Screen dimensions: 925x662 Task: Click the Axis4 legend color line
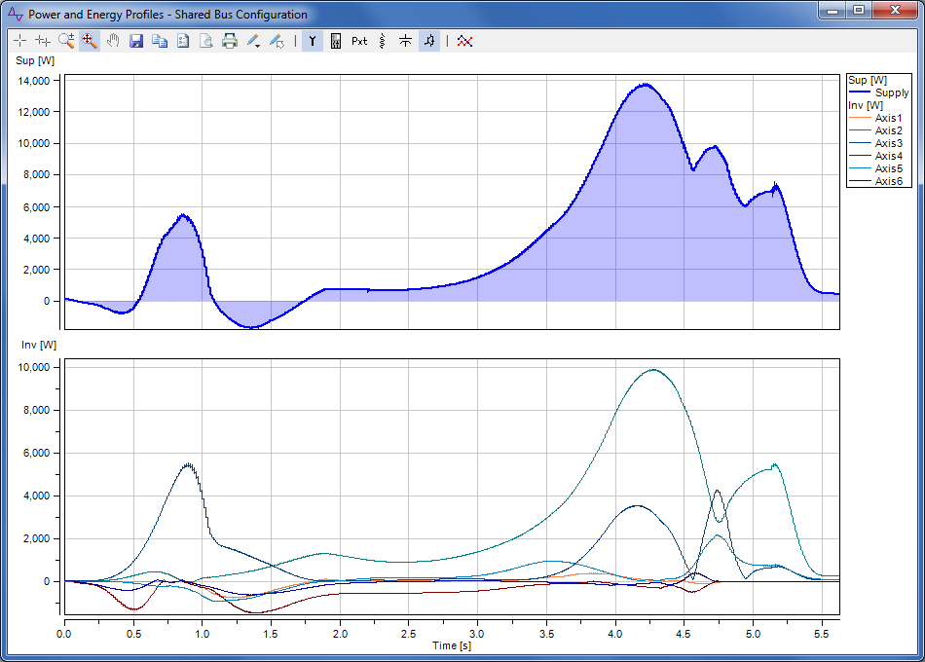(x=860, y=156)
